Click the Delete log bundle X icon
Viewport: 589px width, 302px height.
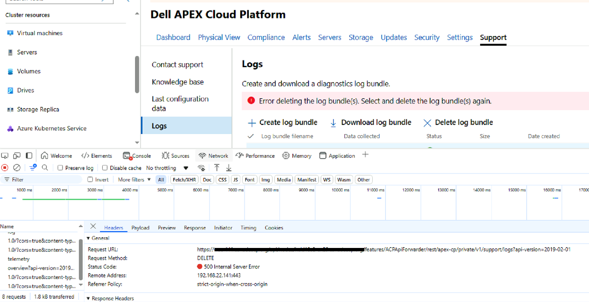tap(427, 123)
